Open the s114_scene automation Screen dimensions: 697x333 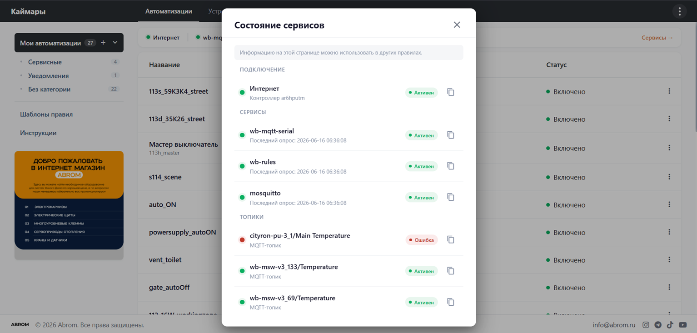point(165,177)
